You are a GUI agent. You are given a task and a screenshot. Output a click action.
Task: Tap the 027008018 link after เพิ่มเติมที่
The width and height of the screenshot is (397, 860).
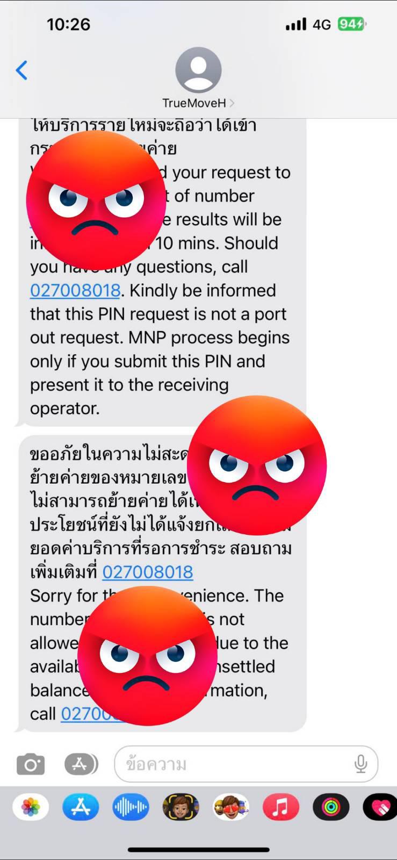(148, 572)
